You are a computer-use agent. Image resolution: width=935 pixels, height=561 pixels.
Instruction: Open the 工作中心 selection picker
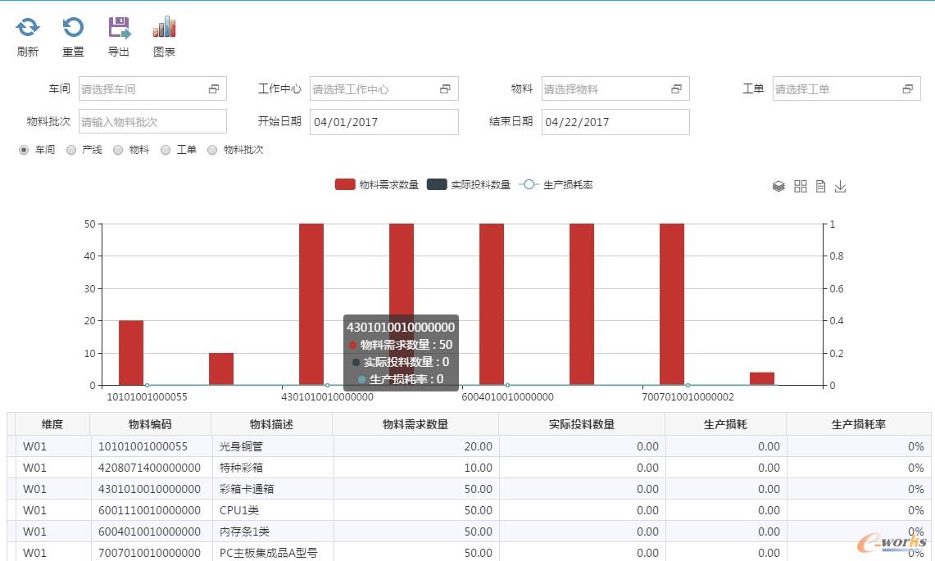tap(445, 89)
